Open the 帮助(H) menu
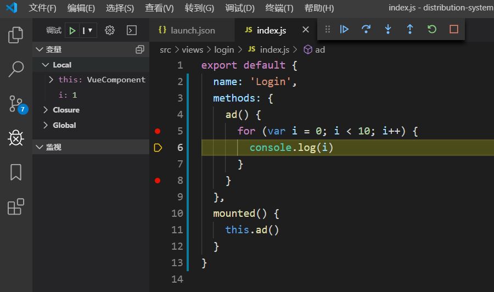Viewport: 494px width, 292px height. click(319, 8)
